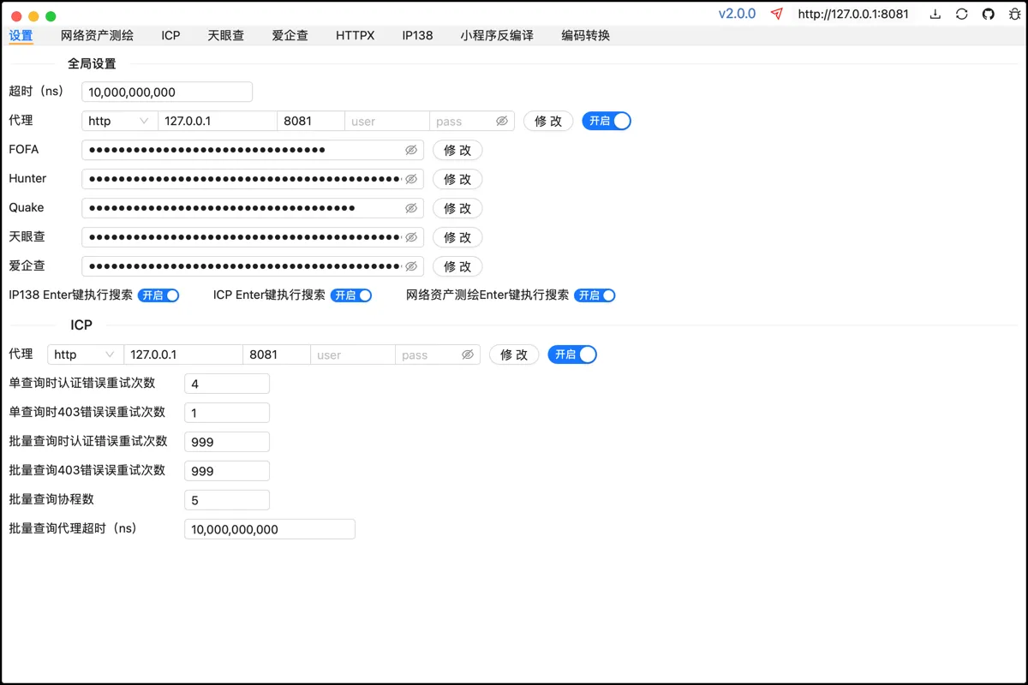Focus global proxy user field

click(x=387, y=121)
